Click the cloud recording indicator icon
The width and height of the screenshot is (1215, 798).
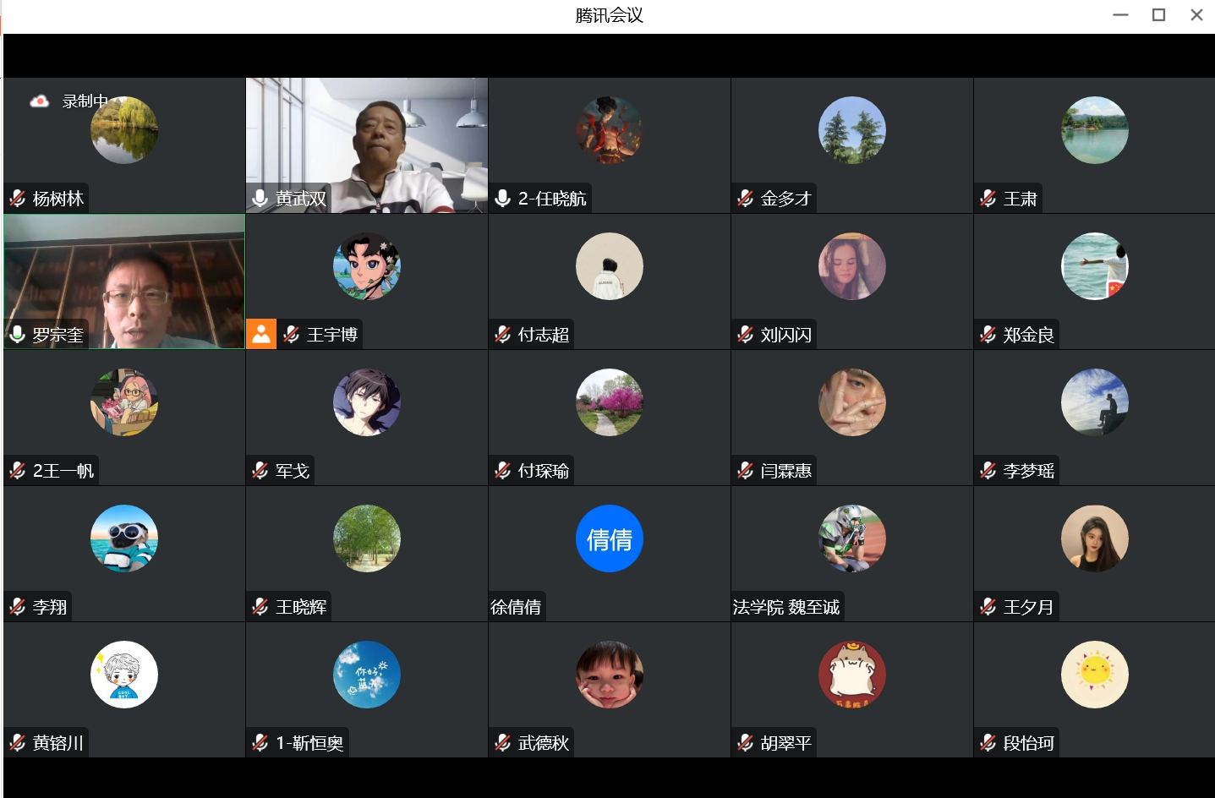[39, 101]
